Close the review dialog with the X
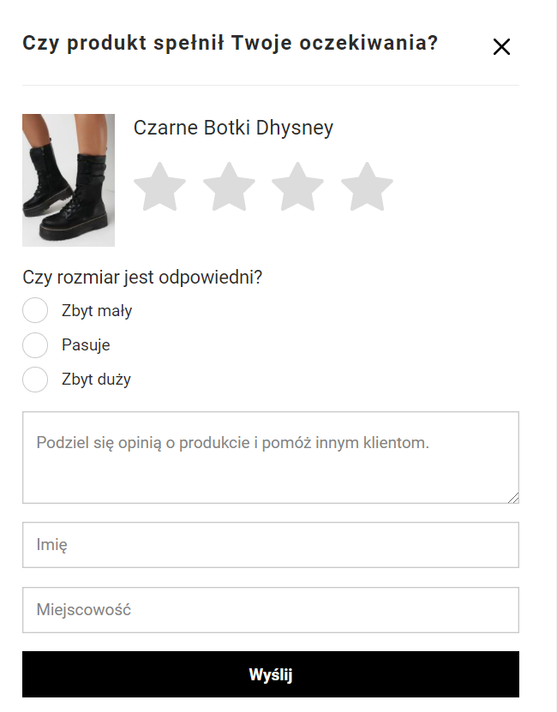This screenshot has width=557, height=712. [501, 47]
